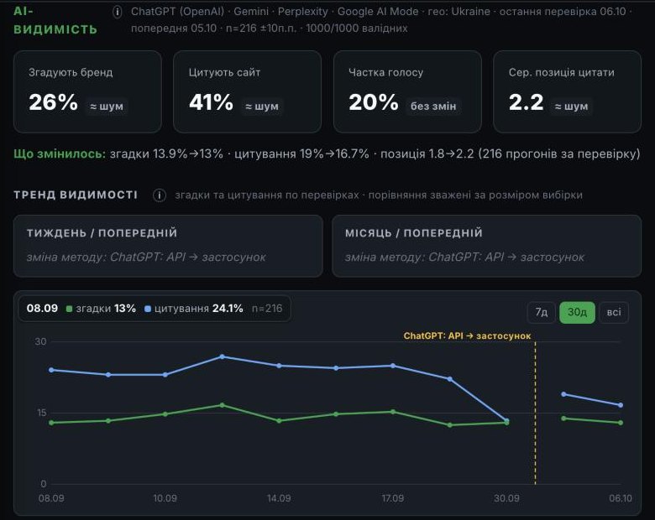Click the без змін badge beside 20%

pyautogui.click(x=433, y=107)
